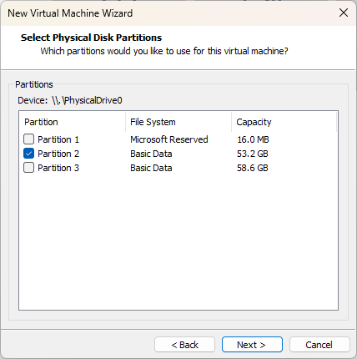Go to the previous step with Back
The image size is (357, 359).
(x=185, y=345)
